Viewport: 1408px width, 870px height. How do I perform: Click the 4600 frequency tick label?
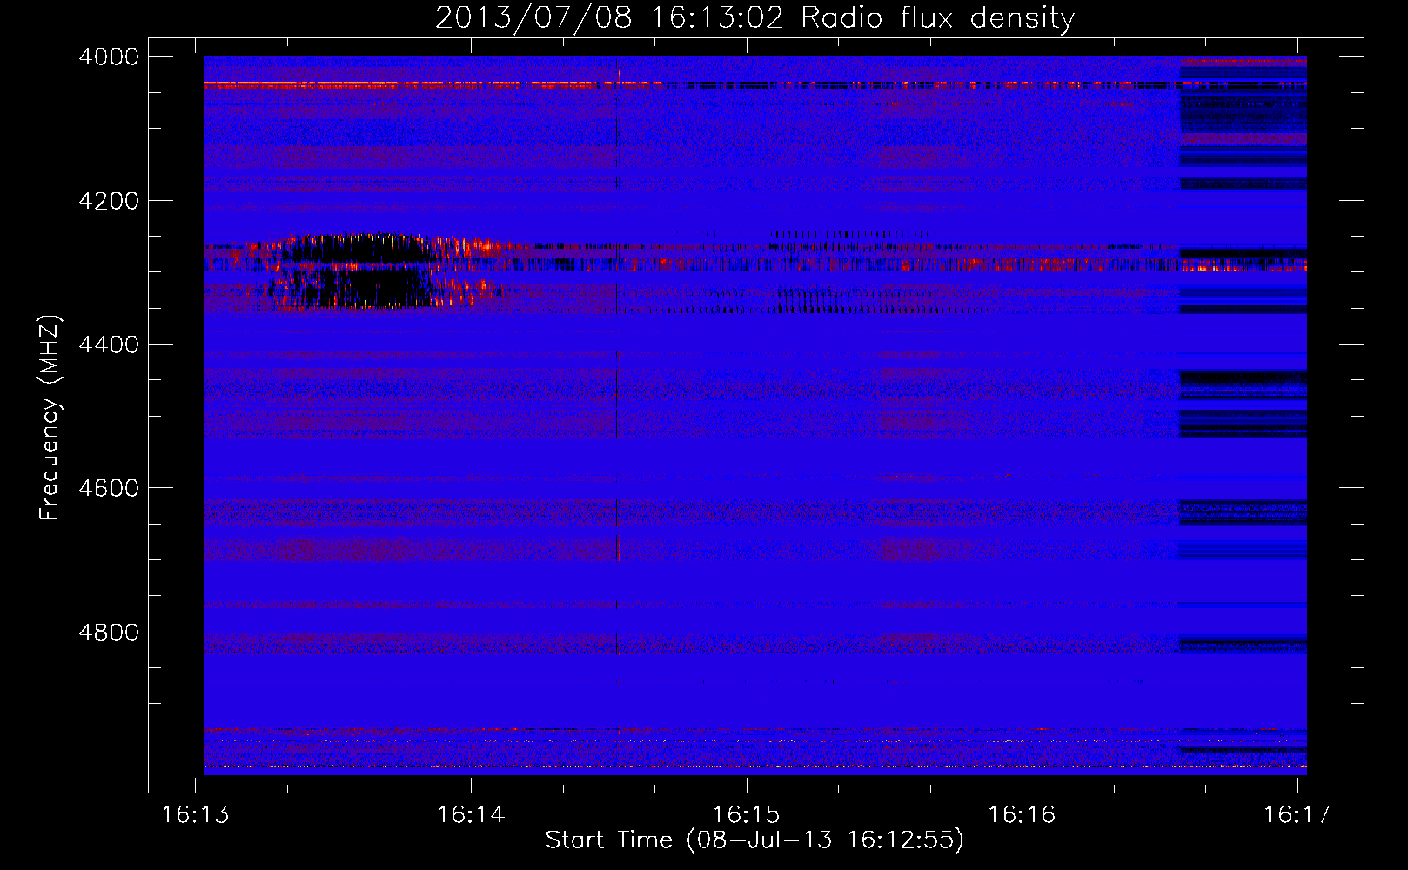(109, 488)
